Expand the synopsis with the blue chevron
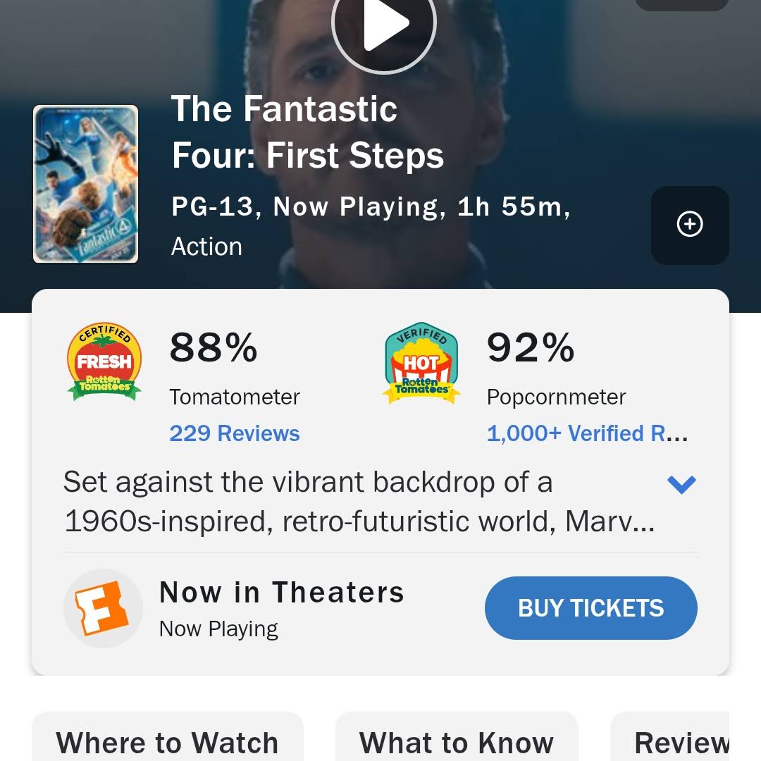Screen dimensions: 761x761 (681, 484)
